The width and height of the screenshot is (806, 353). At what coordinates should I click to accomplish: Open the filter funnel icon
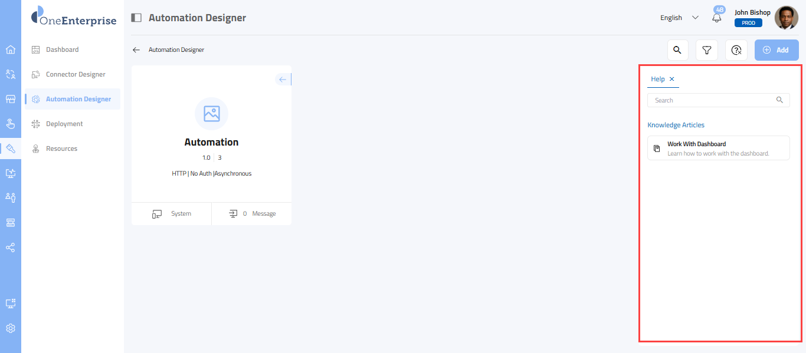706,50
